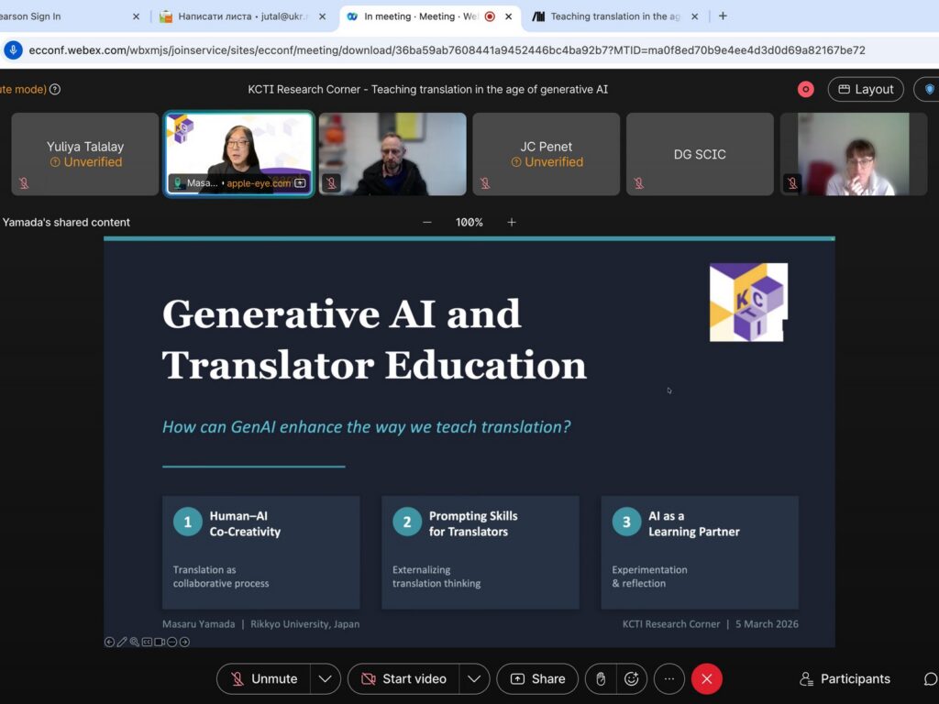Open the Layout options menu
The height and width of the screenshot is (704, 939).
865,89
